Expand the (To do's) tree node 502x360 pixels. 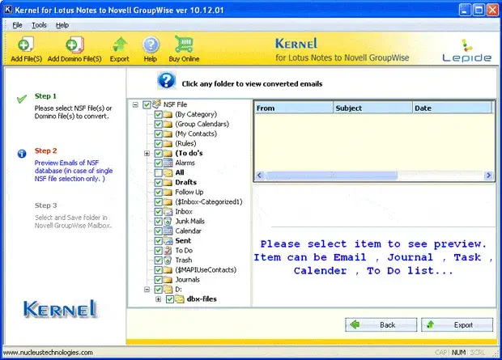tap(147, 154)
